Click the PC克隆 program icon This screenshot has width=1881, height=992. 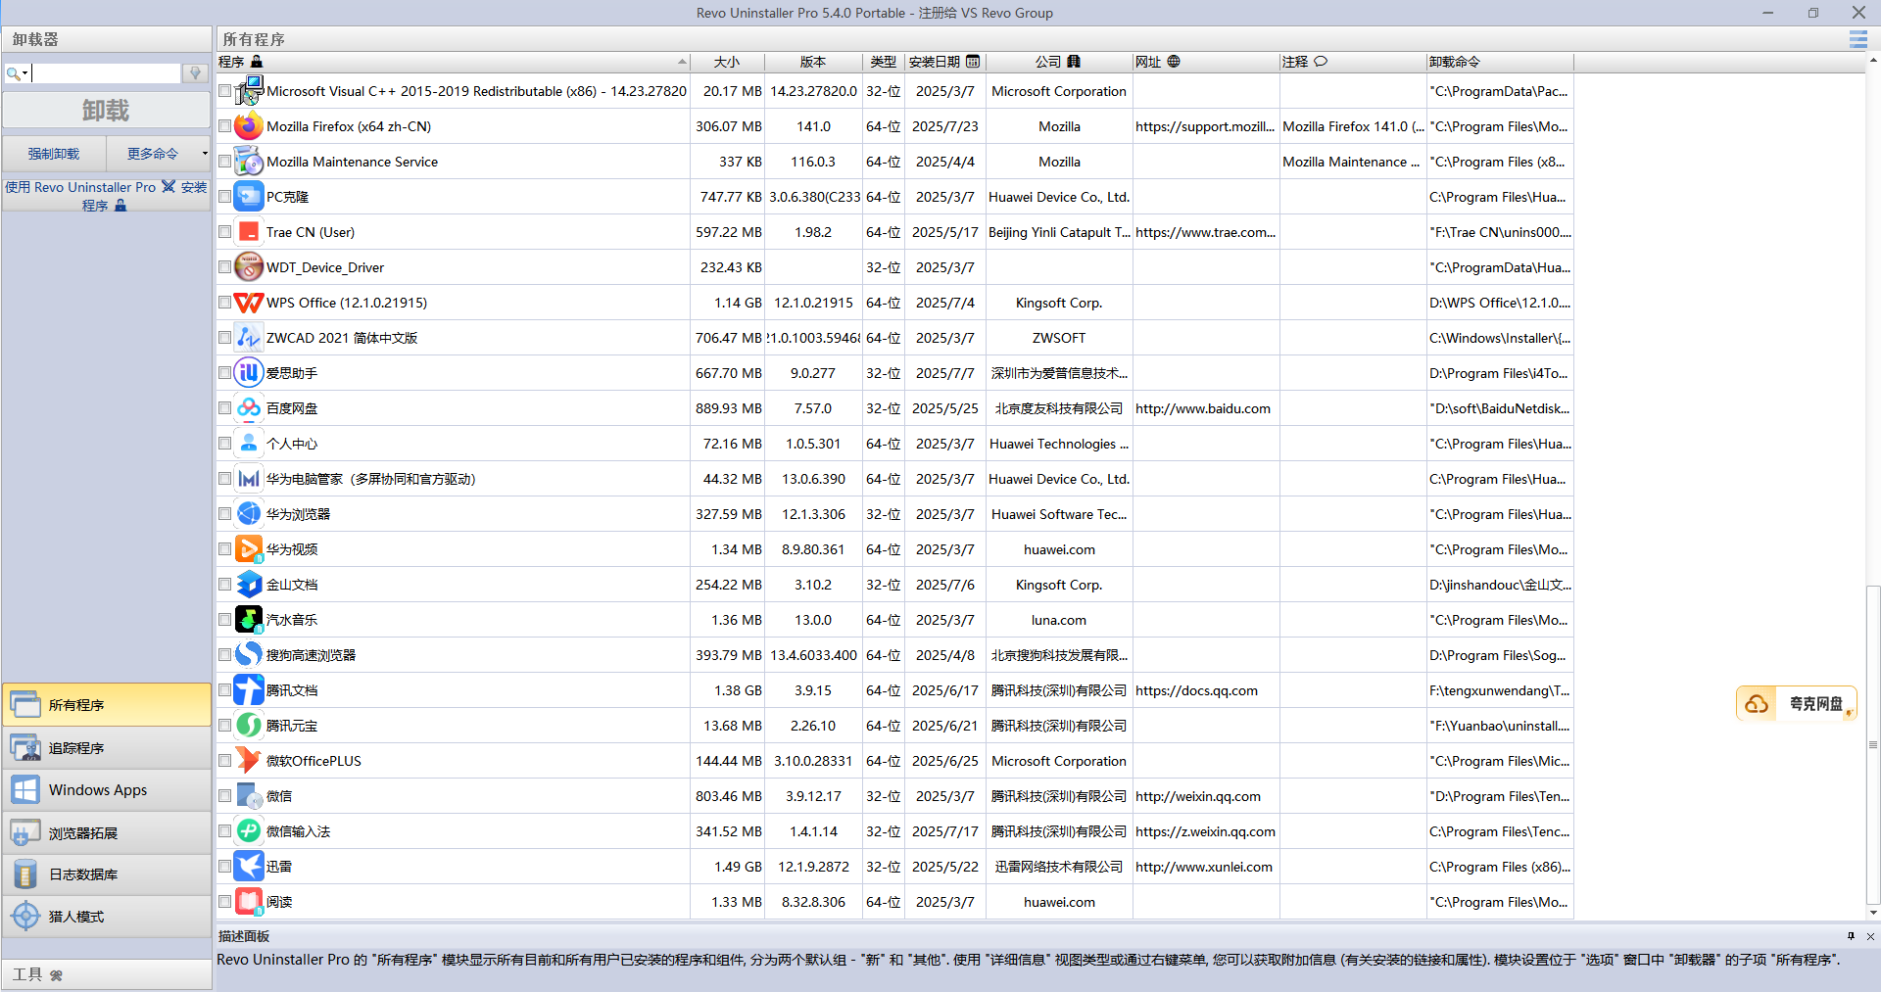coord(249,197)
